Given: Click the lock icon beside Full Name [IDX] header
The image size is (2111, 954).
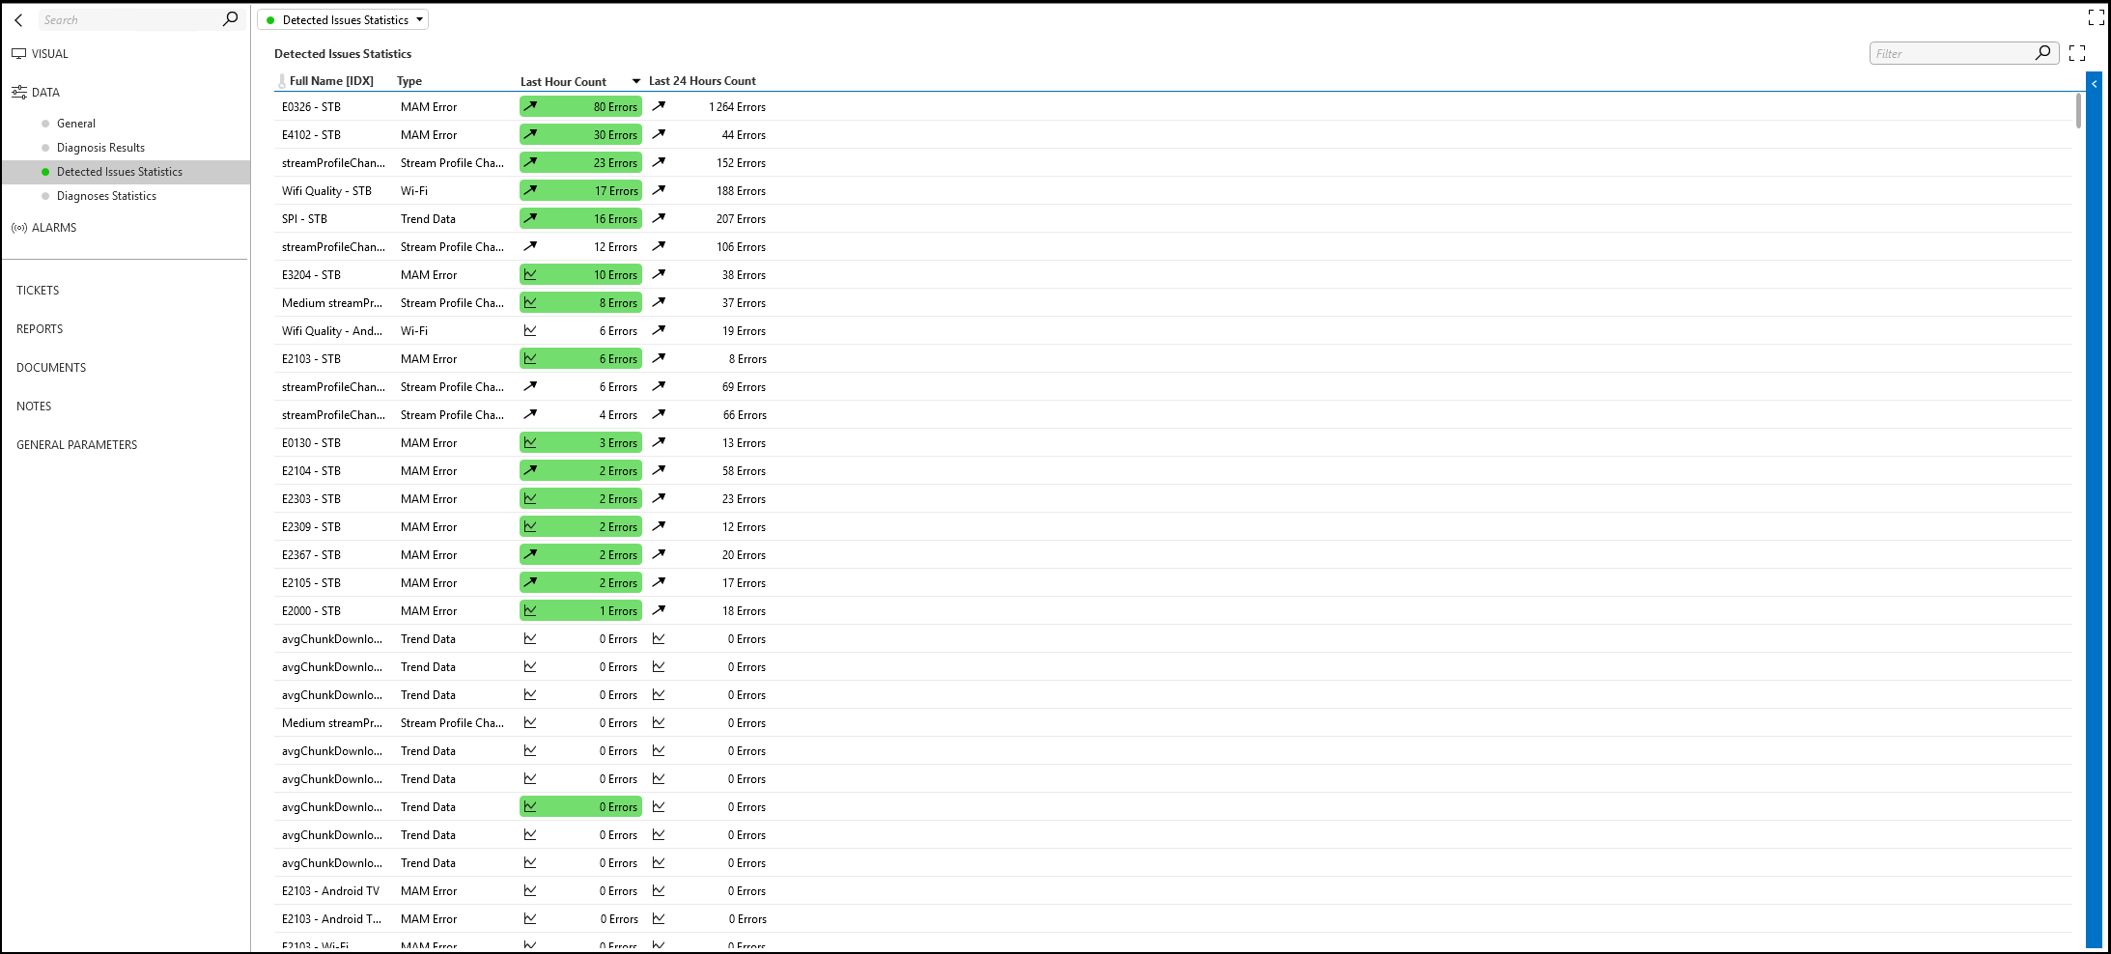Looking at the screenshot, I should point(282,81).
